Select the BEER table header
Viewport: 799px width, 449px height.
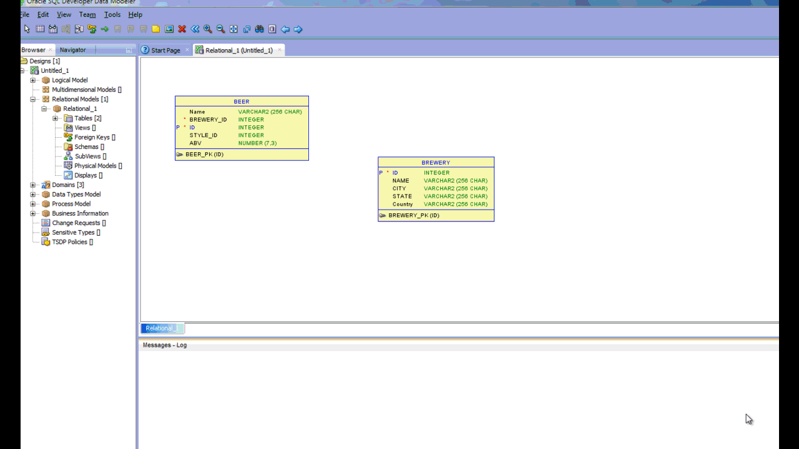[242, 101]
